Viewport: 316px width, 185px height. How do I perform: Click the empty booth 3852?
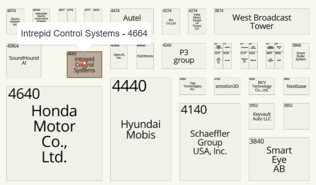click(296, 116)
